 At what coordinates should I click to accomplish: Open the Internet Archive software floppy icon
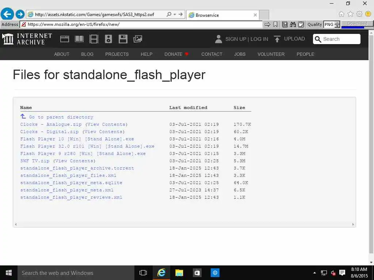coord(123,39)
